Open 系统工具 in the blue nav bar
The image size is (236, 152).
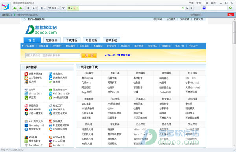(44, 46)
